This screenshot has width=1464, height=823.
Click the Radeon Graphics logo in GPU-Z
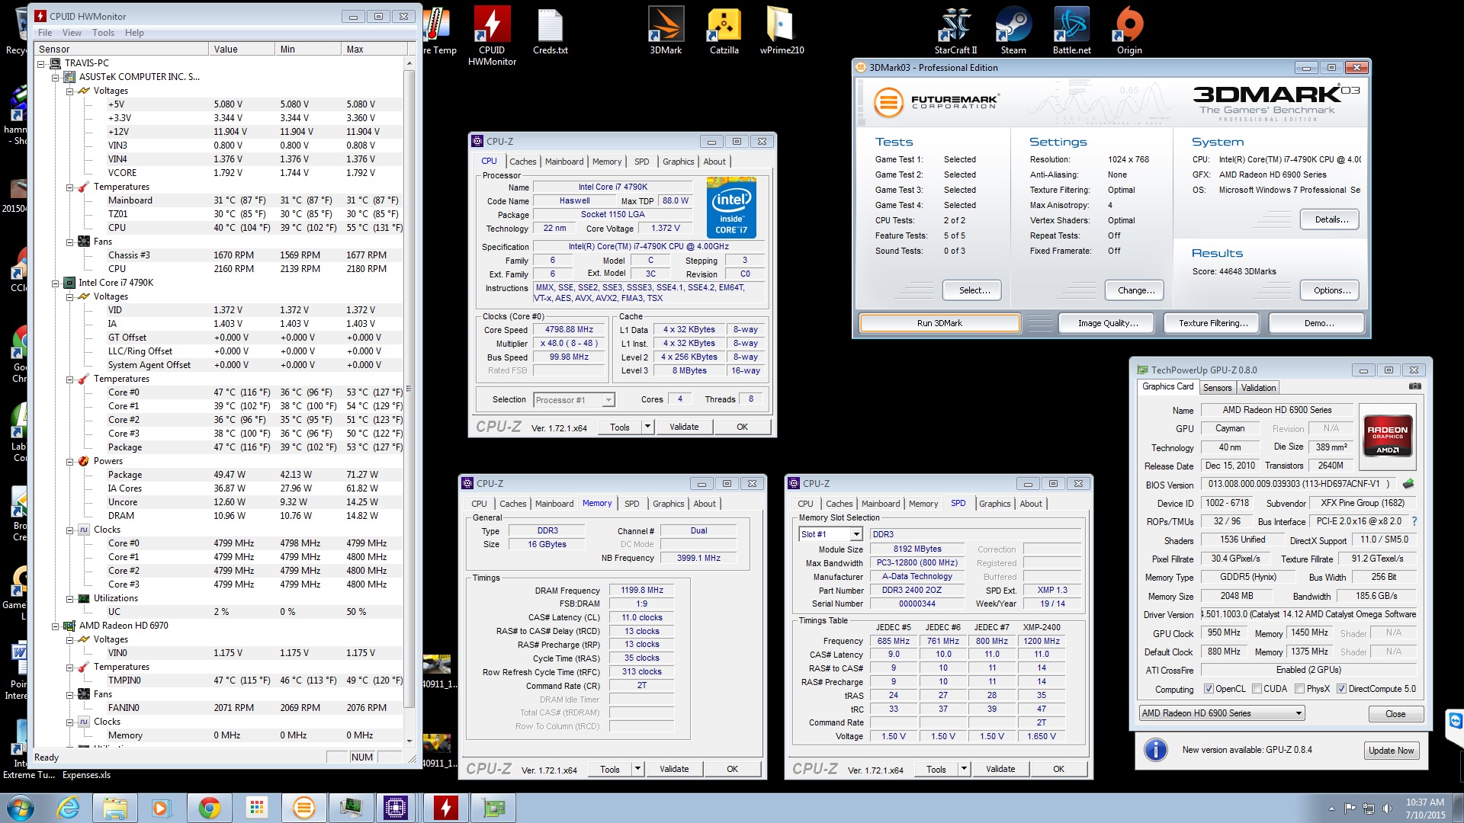(x=1387, y=436)
